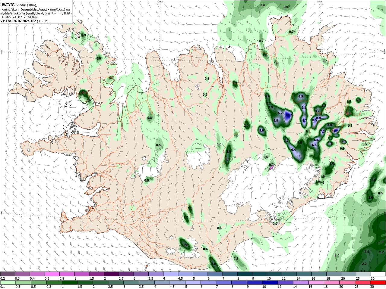The image size is (386, 289).
Task: Select the 11.4 rainfall value
Action: click(290, 115)
